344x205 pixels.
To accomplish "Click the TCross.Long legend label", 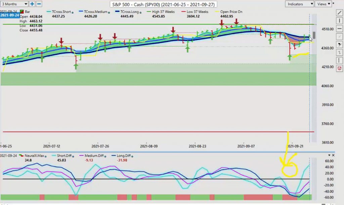I will pos(129,12).
